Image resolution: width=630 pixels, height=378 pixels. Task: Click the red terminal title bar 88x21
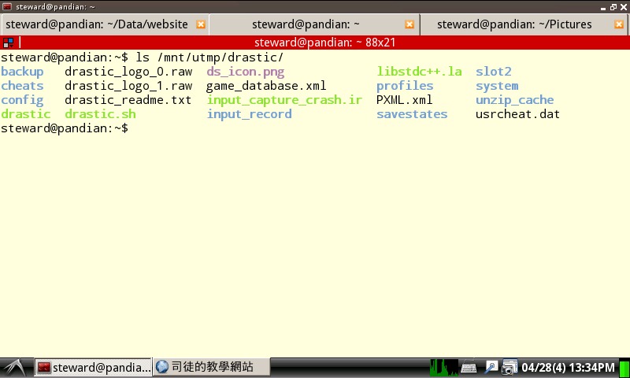[x=324, y=43]
